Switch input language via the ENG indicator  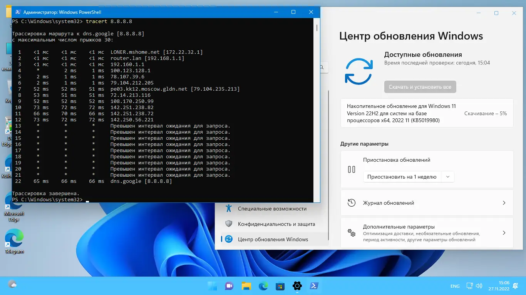(x=455, y=286)
